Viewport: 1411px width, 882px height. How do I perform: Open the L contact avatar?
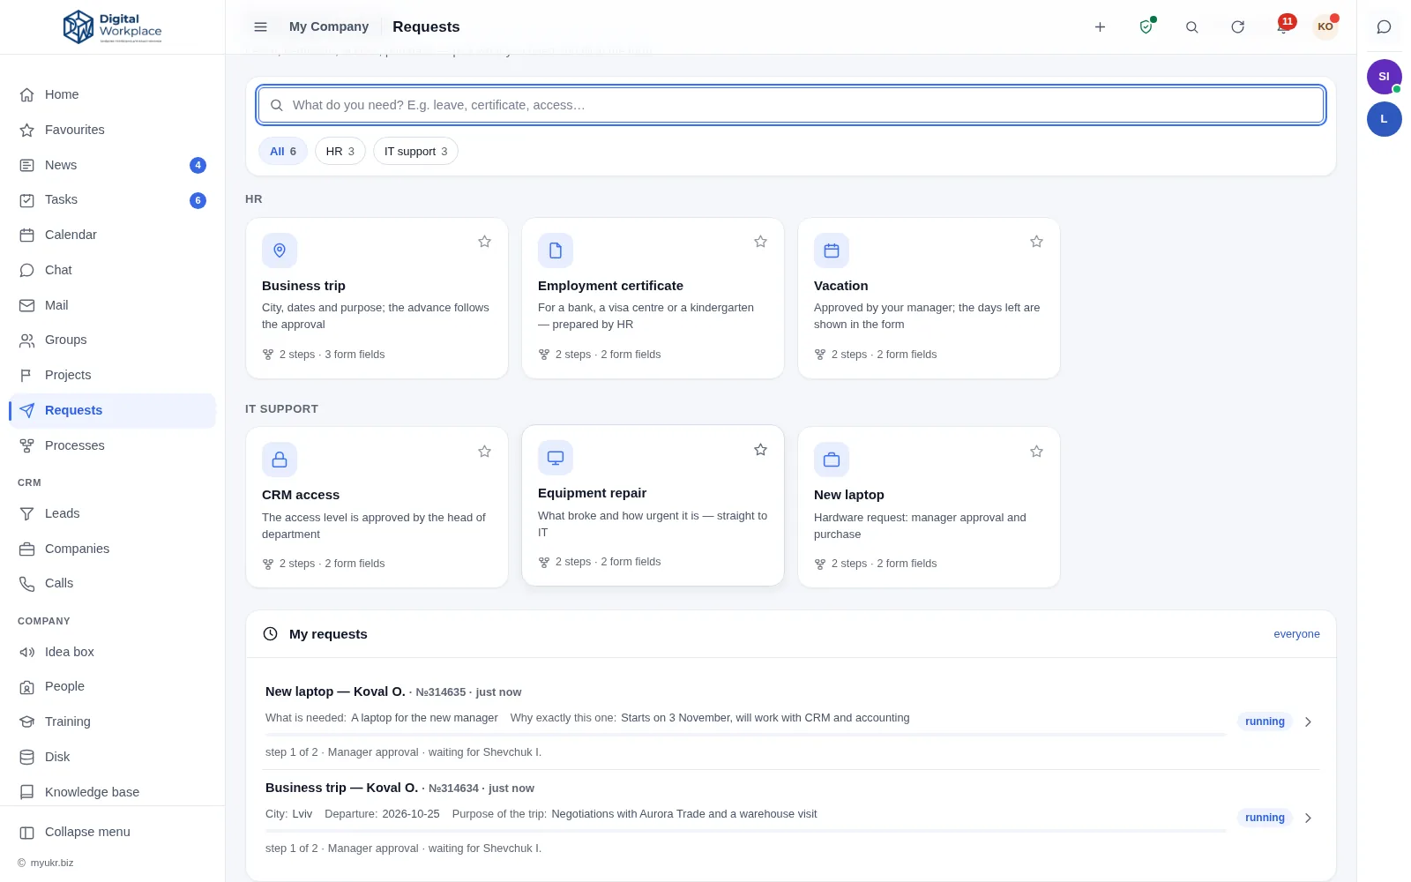click(x=1384, y=119)
